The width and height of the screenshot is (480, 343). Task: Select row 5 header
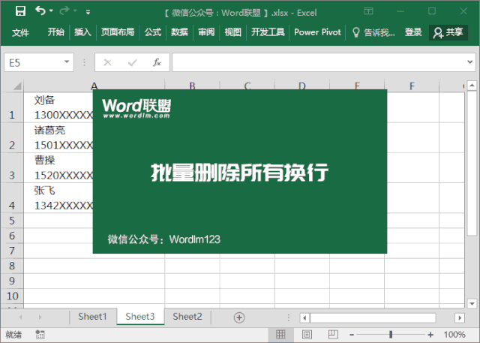(x=12, y=221)
